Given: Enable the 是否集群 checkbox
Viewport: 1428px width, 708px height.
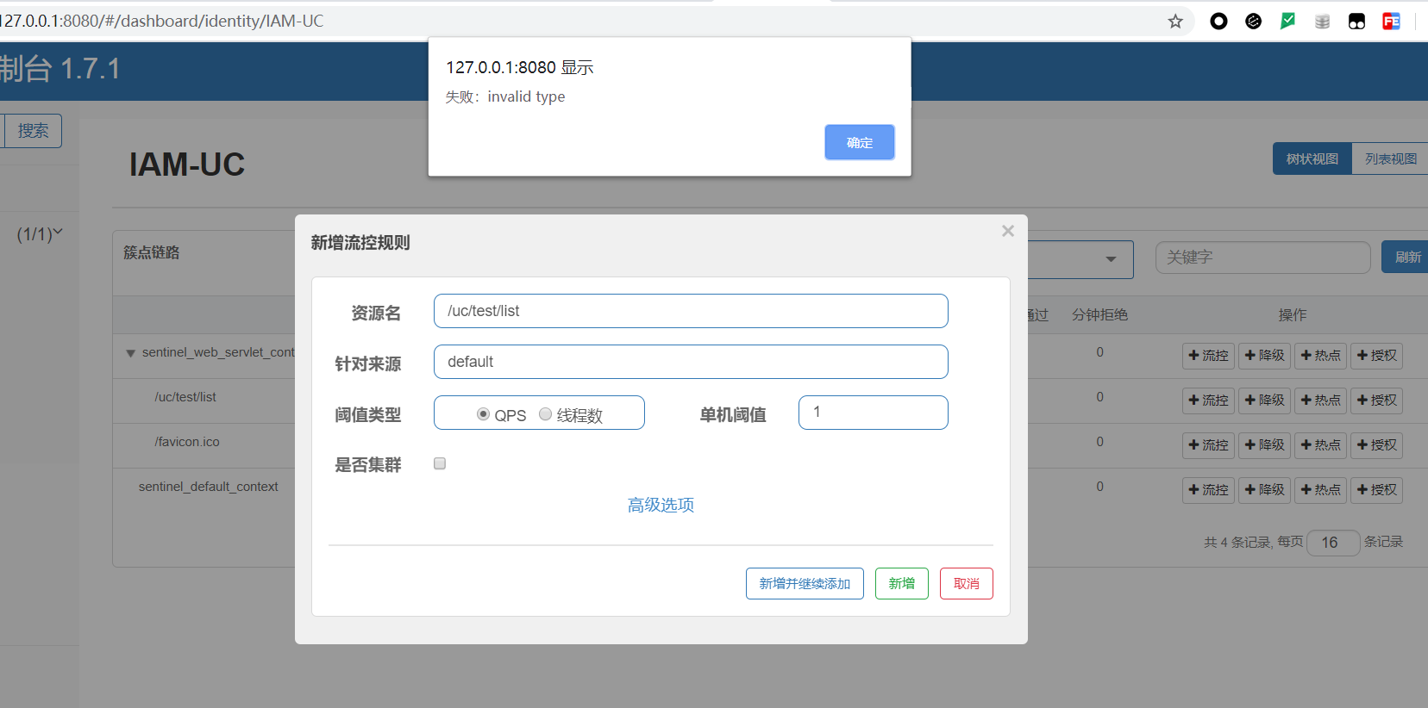Looking at the screenshot, I should point(440,463).
